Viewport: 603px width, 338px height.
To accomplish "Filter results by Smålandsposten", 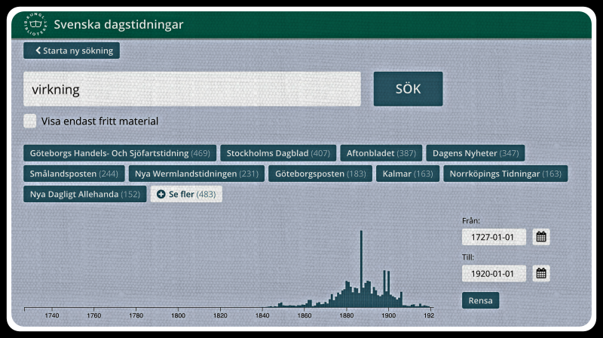I will [x=74, y=174].
